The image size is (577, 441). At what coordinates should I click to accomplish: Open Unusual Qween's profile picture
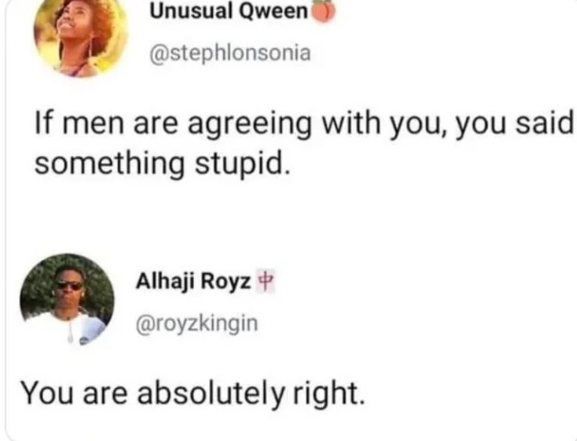(80, 35)
